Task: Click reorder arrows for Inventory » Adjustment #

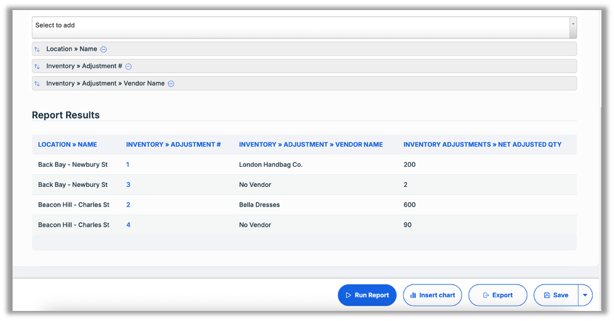Action: [x=37, y=66]
